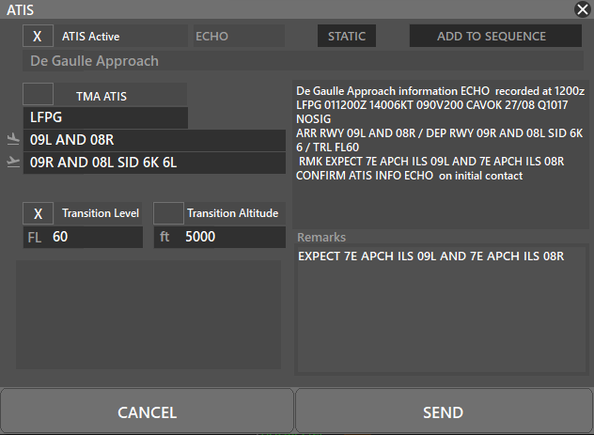Viewport: 594px width, 435px height.
Task: Toggle the Transition Level checkbox
Action: tap(38, 213)
